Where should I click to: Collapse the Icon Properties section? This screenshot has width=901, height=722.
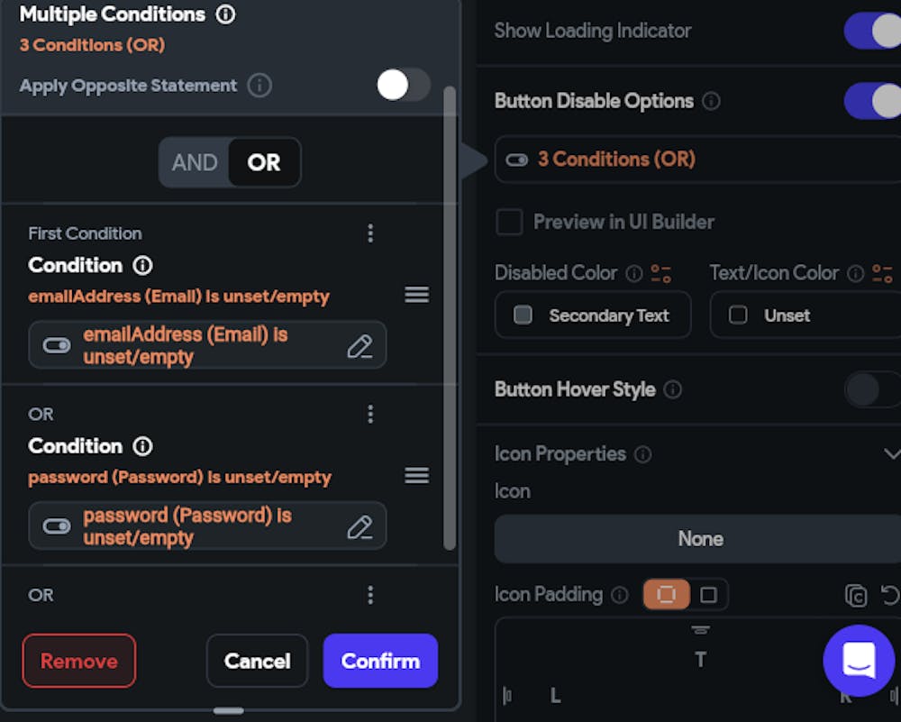[x=890, y=453]
